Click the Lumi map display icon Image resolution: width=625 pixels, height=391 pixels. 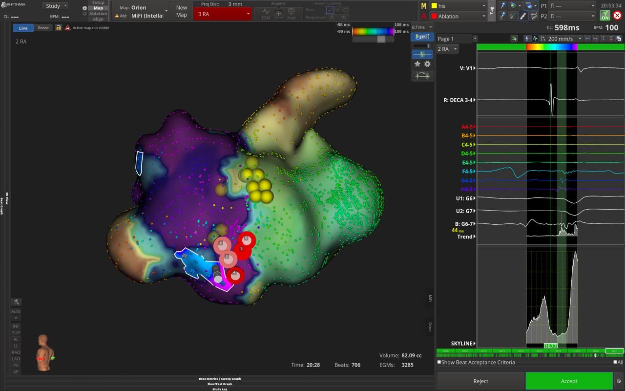tap(422, 37)
